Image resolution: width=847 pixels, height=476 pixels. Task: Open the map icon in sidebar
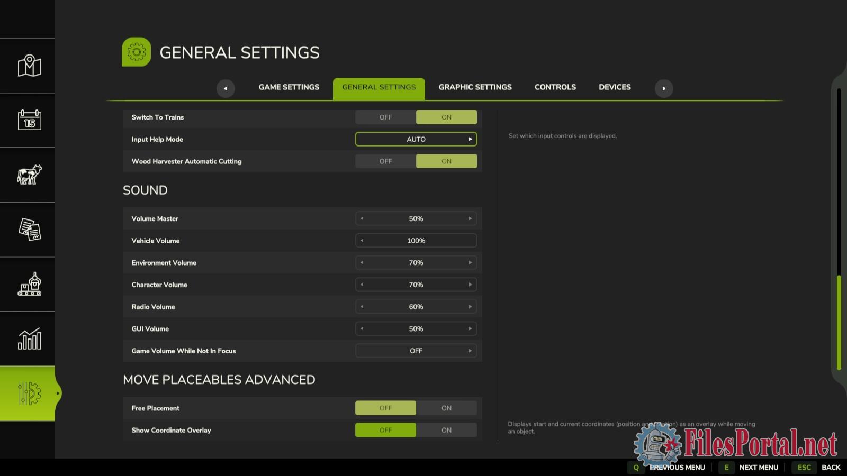29,66
